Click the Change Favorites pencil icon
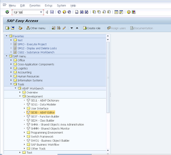Screen dimensions: 171x155 point(64,28)
